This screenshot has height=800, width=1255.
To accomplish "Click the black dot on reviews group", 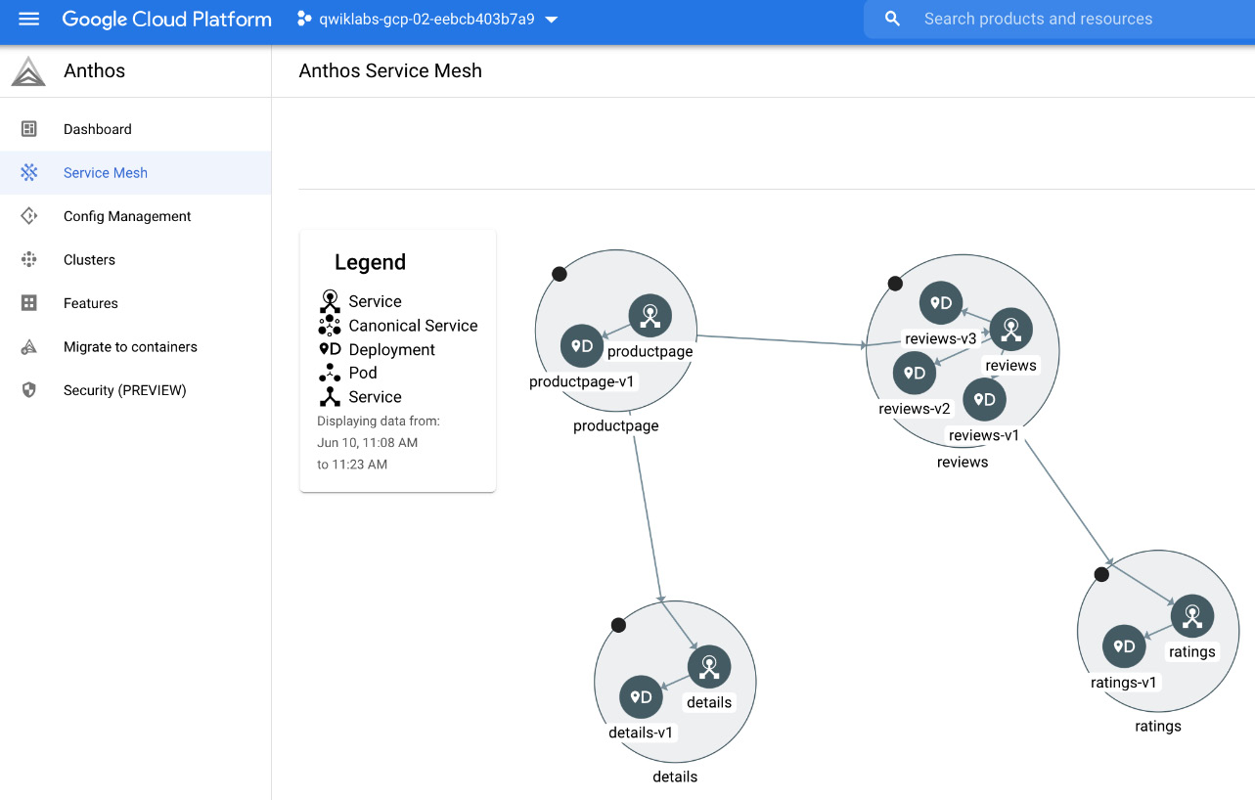I will (895, 284).
